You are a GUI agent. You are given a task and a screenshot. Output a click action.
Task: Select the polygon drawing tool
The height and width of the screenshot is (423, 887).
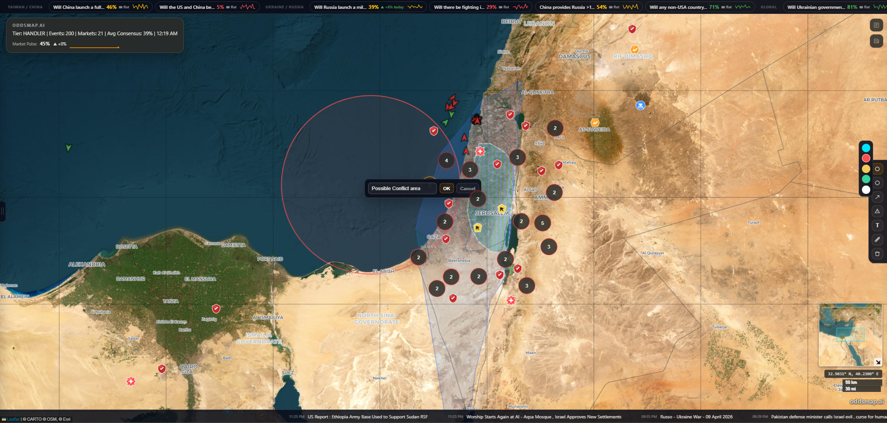click(x=877, y=183)
